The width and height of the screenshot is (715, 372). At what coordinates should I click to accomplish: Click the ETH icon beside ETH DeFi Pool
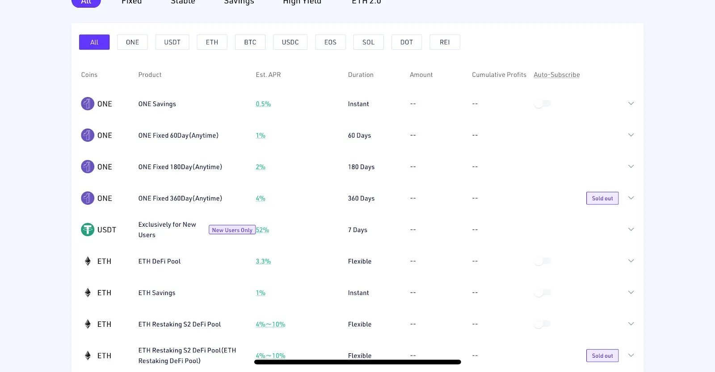pos(88,261)
